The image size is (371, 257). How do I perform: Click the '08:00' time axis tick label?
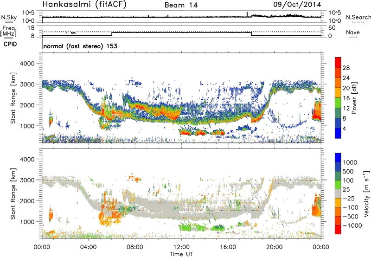pyautogui.click(x=135, y=247)
